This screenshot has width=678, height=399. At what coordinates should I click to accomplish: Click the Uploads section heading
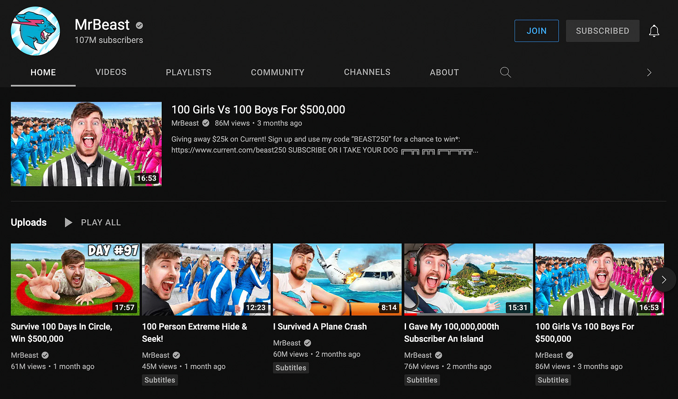coord(29,223)
